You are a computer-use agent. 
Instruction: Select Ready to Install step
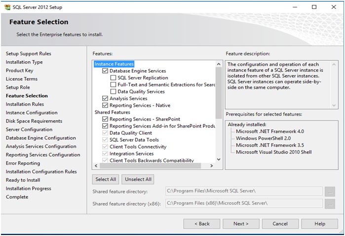point(23,180)
